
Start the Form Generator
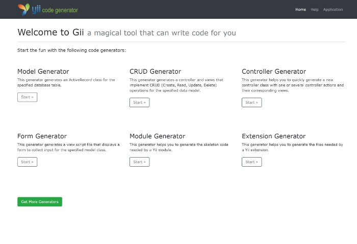tap(27, 162)
